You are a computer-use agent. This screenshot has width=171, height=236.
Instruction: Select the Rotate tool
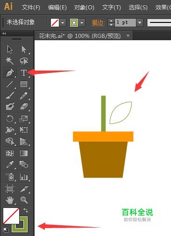[10, 119]
